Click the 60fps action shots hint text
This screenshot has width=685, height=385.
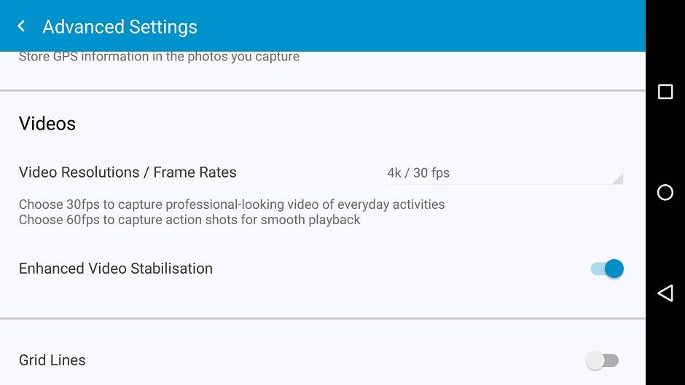[x=189, y=220]
